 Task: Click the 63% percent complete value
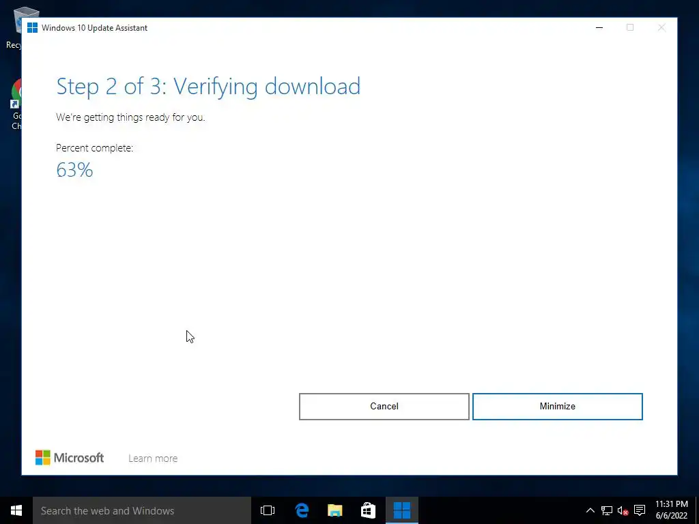click(x=74, y=170)
